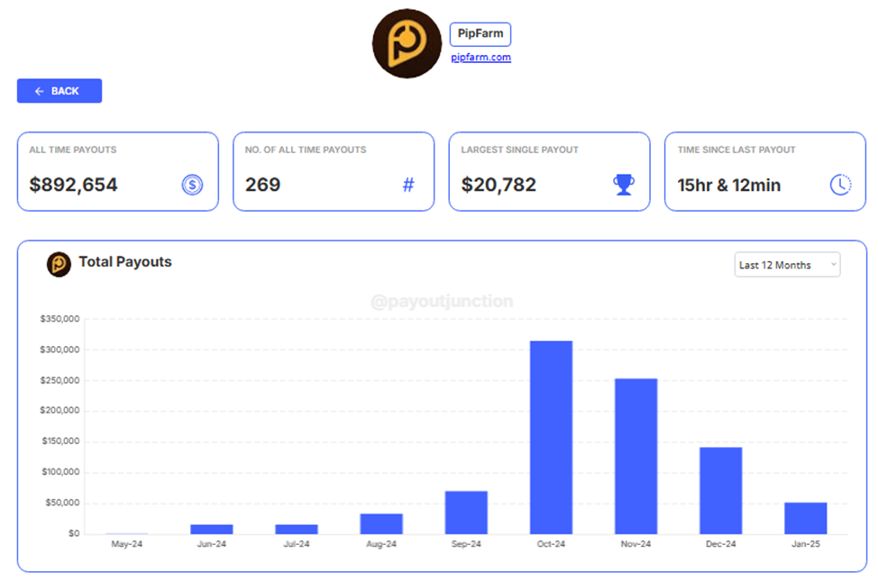Click the Aug-24 payout bar
878x582 pixels.
click(x=381, y=523)
